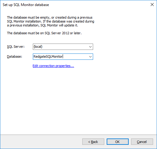Viewport: 157px width, 149px height.
Task: Click the line starting 'SQL Monitor installation'
Action: coord(51,21)
